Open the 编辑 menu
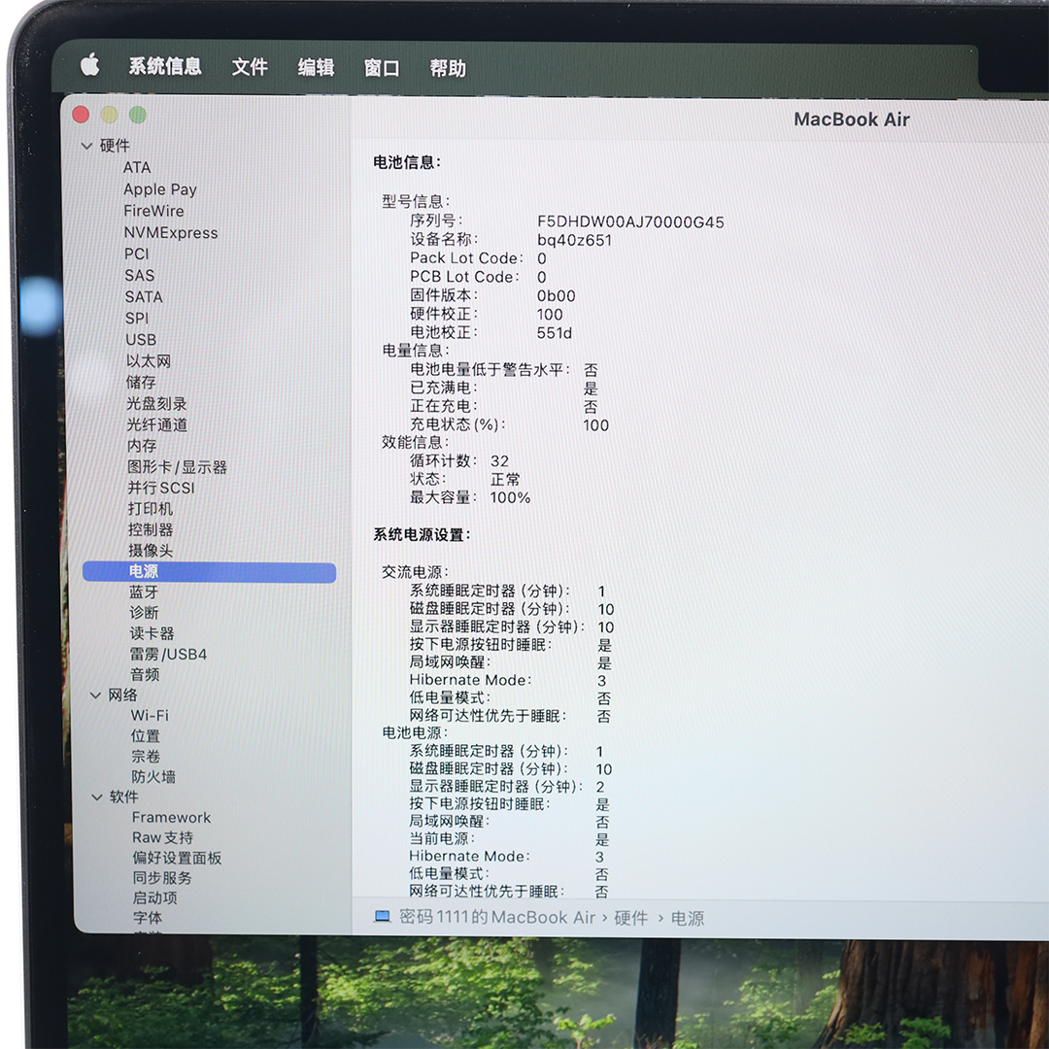 click(x=316, y=67)
